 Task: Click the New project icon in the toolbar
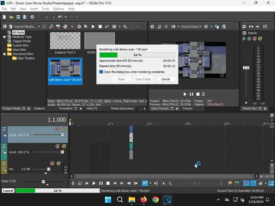pos(4,17)
